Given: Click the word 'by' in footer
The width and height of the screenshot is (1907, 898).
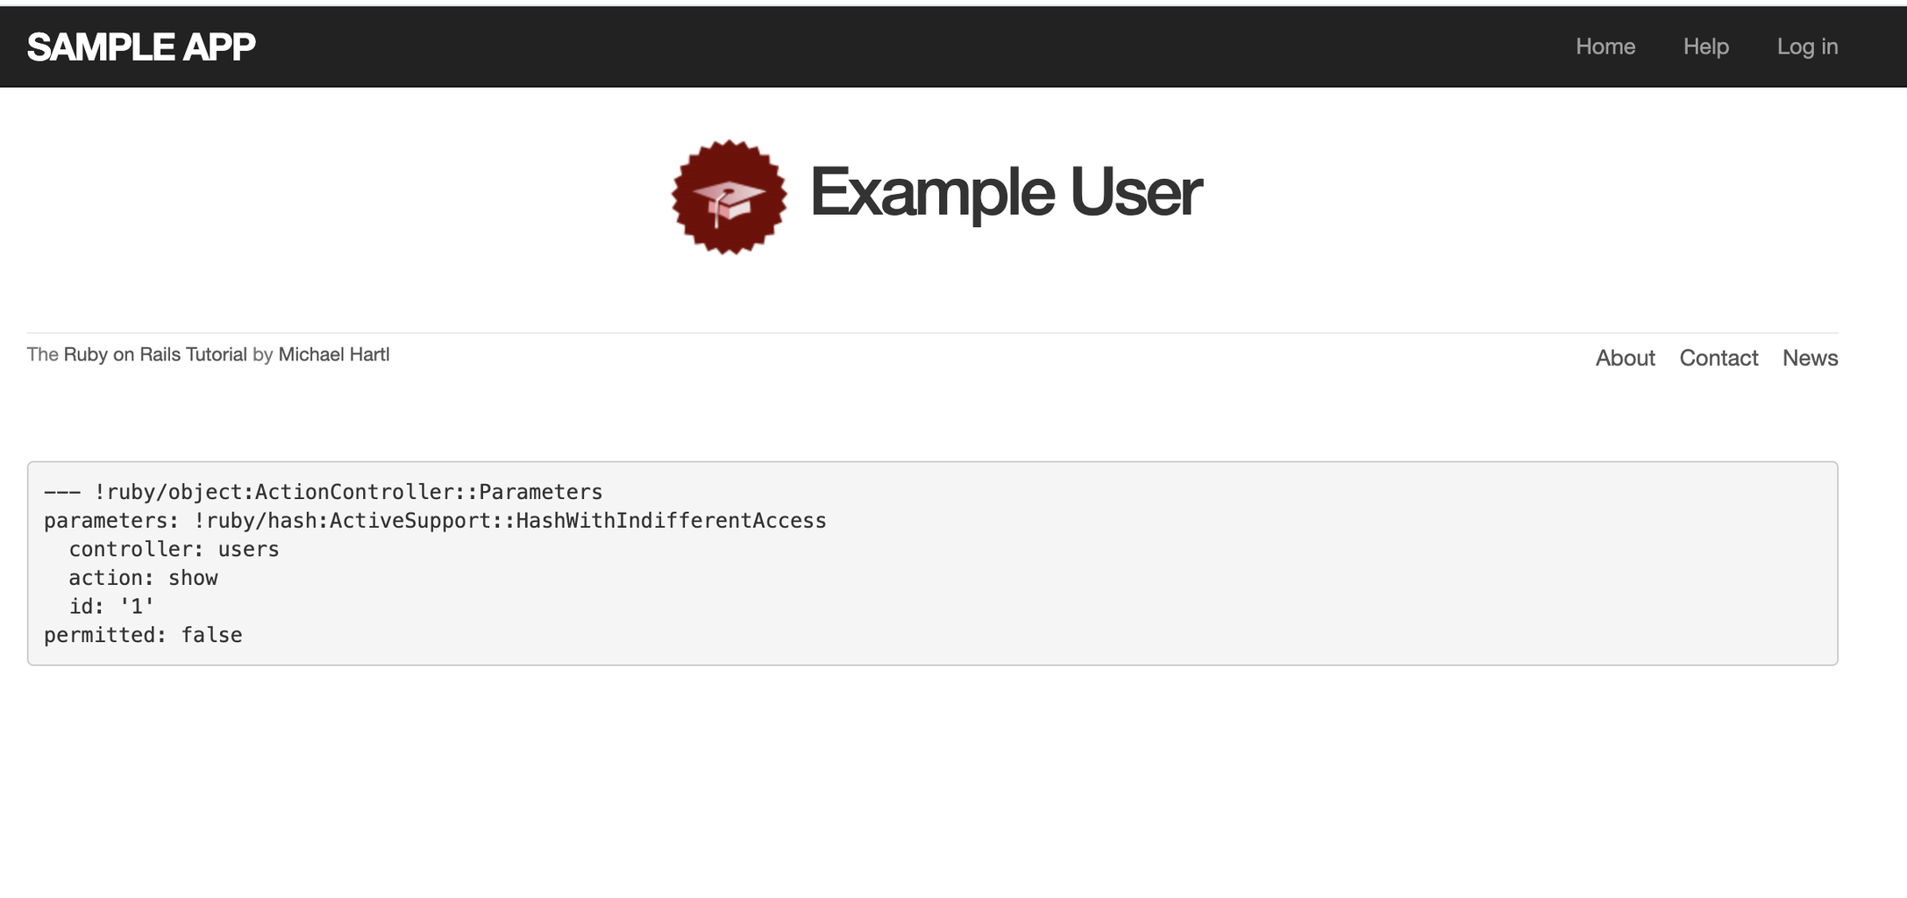Looking at the screenshot, I should (262, 354).
